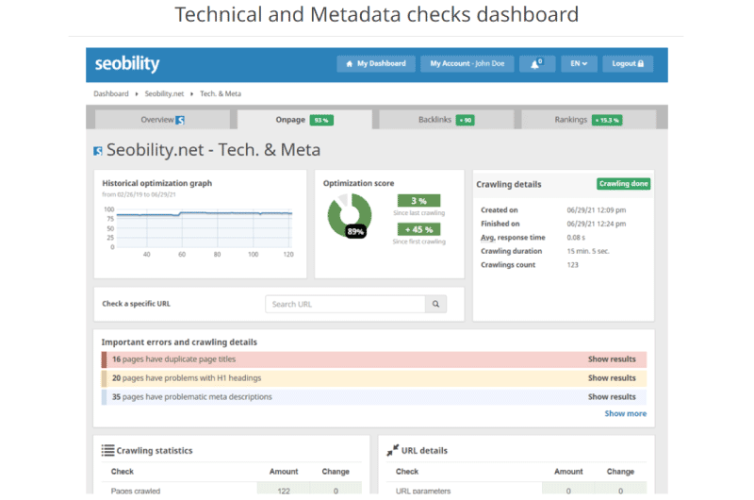Viewport: 754px width, 500px height.
Task: Open the notifications bell icon
Action: [x=536, y=63]
